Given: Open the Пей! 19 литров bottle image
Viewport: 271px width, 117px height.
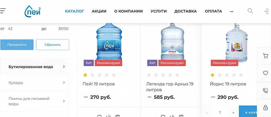Looking at the screenshot, I should pos(109,42).
